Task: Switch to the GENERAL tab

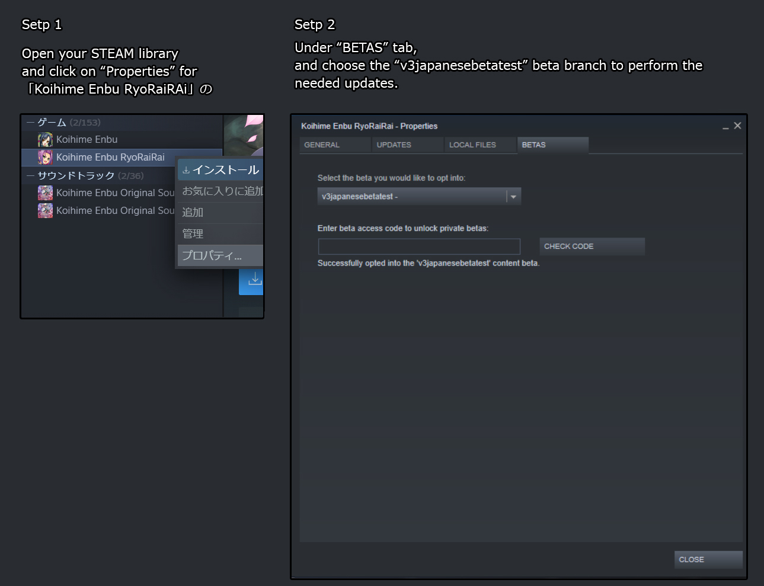Action: [335, 145]
